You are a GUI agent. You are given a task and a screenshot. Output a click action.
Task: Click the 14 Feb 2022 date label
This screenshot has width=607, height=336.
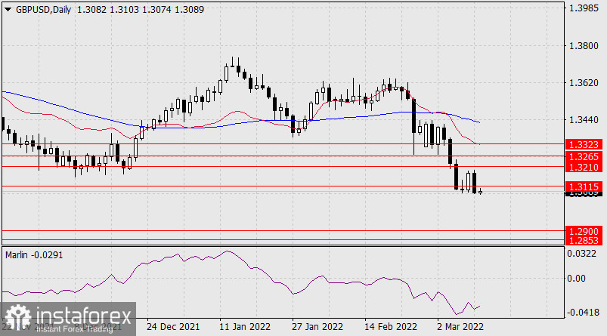click(x=389, y=327)
